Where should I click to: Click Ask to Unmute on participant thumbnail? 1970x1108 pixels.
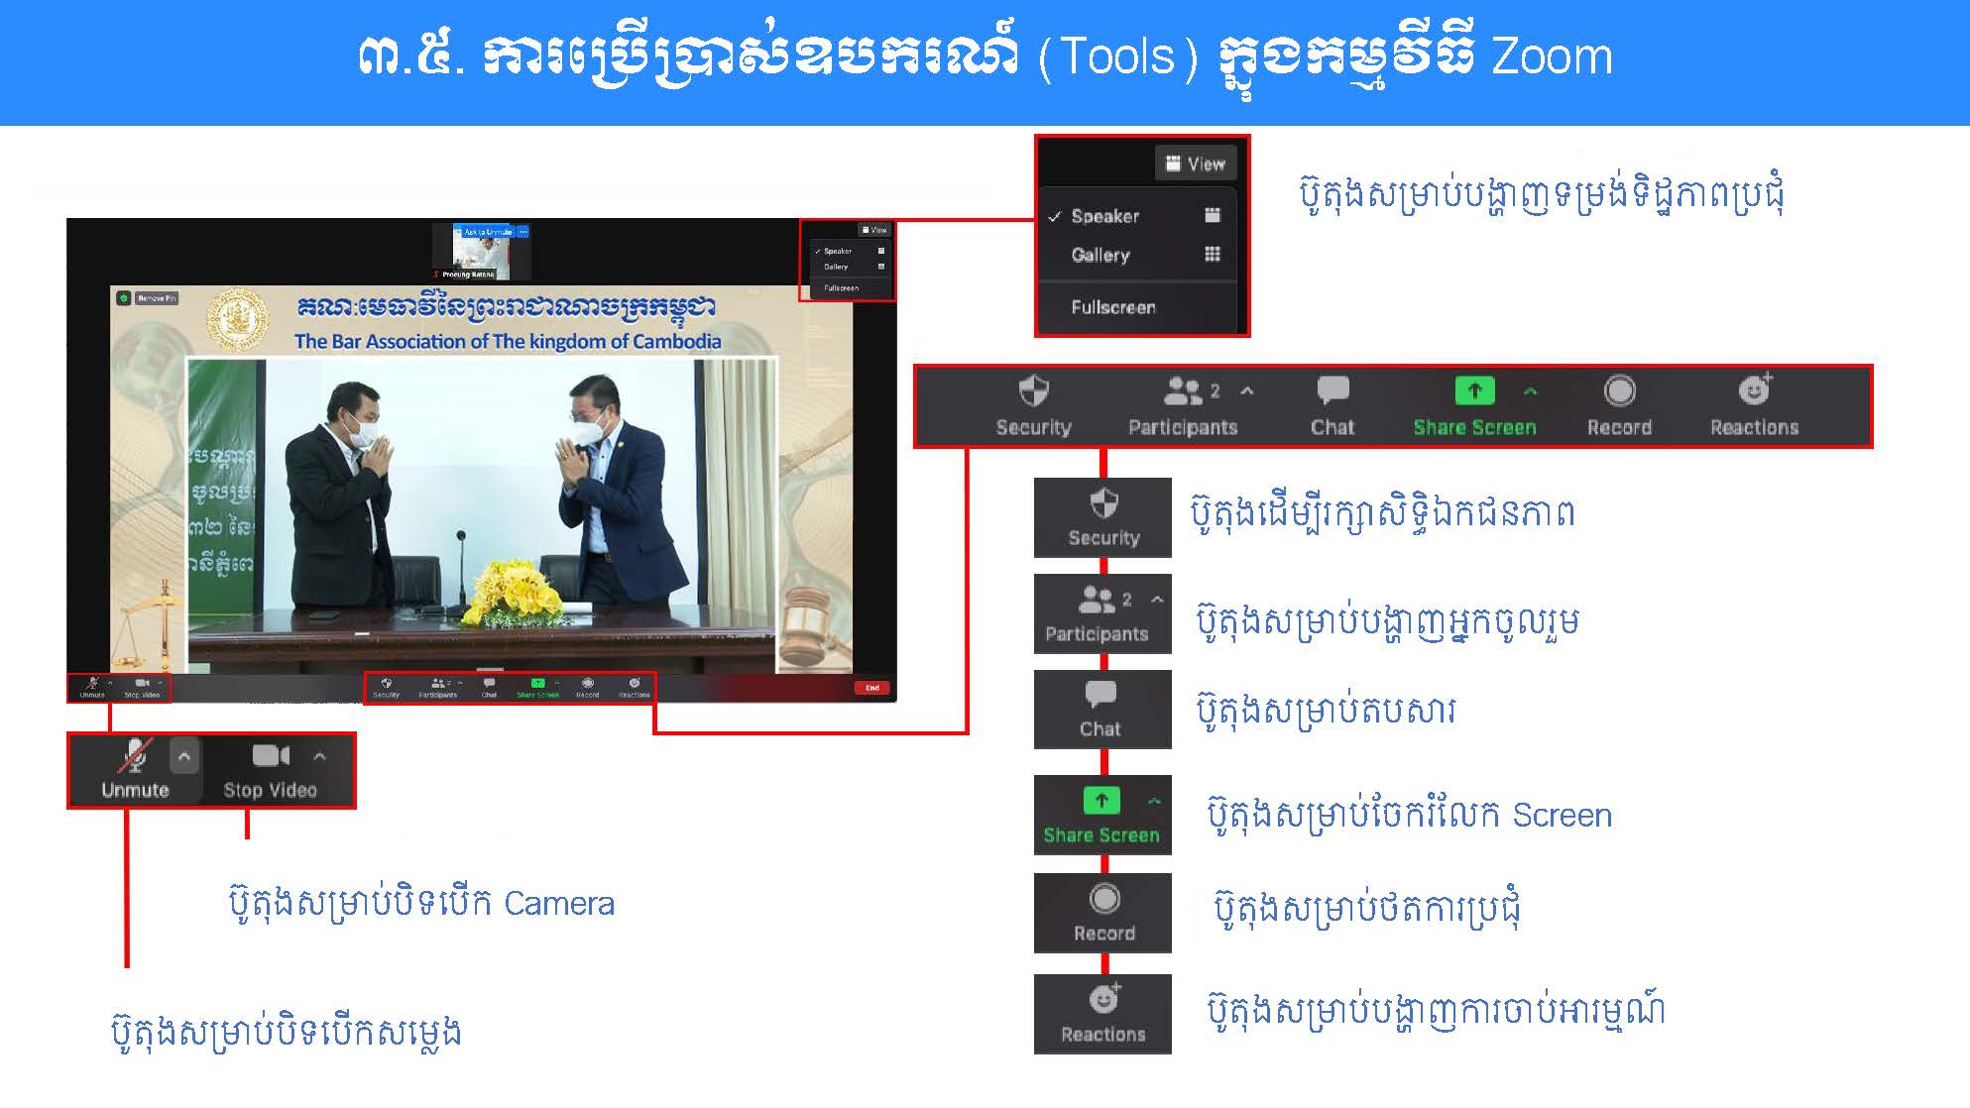coord(486,232)
